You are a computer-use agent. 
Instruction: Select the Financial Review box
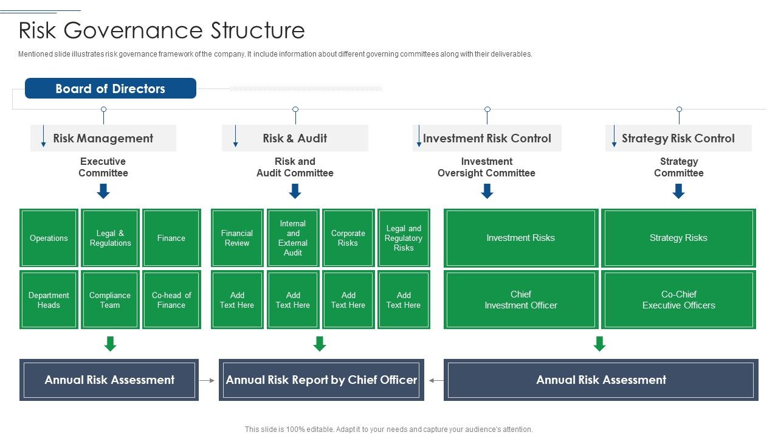pyautogui.click(x=237, y=238)
